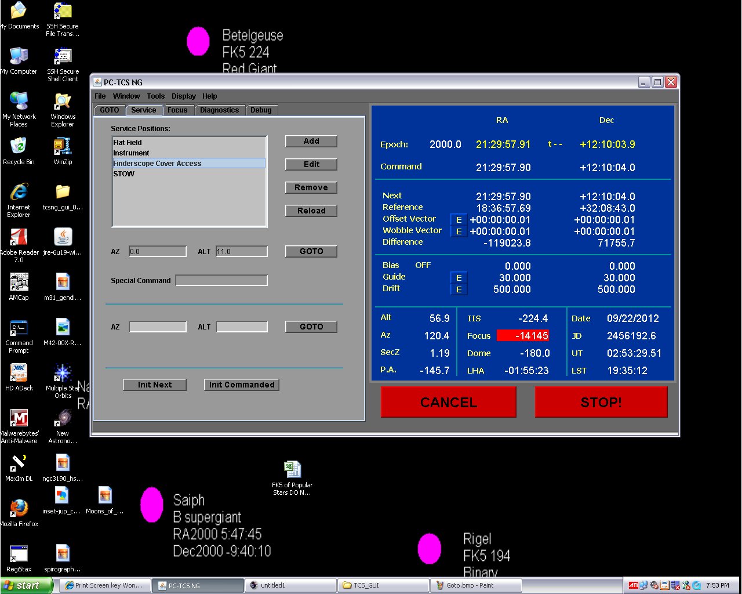Open My Documents desktop icon
The width and height of the screenshot is (742, 594).
tap(19, 16)
